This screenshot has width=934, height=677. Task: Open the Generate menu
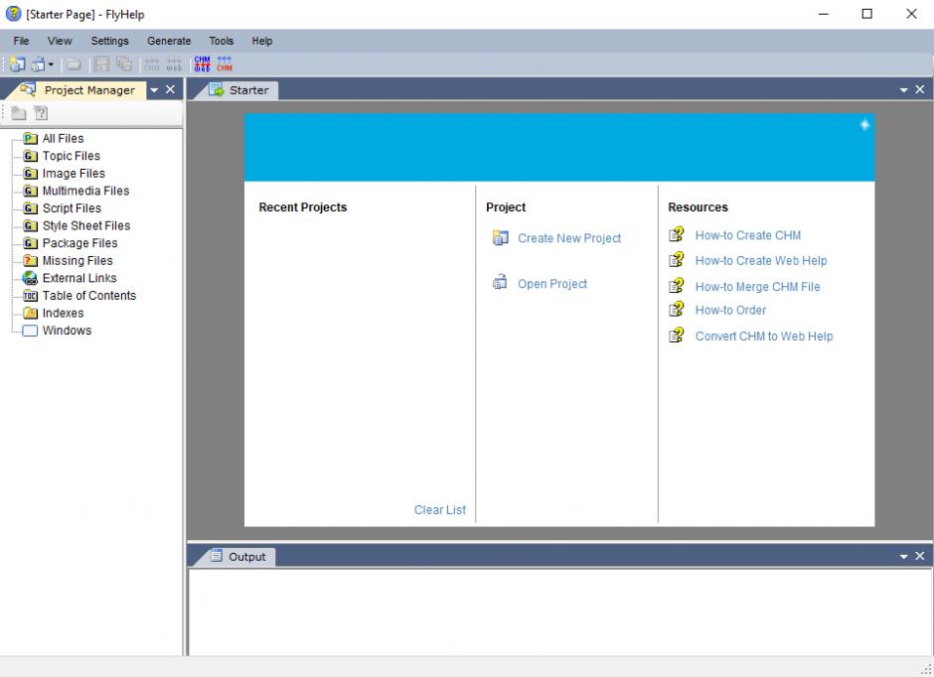(x=169, y=41)
